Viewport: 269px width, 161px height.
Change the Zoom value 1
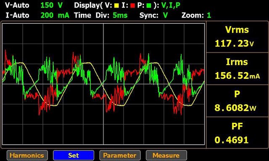[209, 16]
